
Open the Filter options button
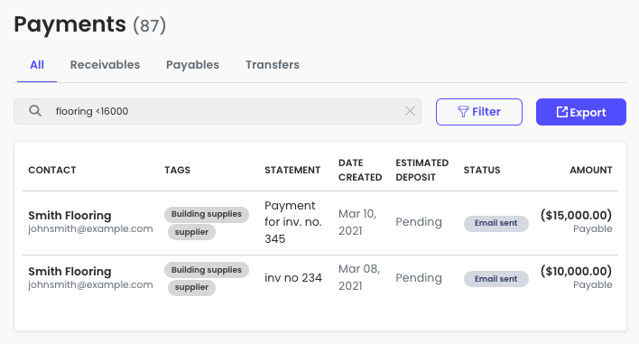479,112
